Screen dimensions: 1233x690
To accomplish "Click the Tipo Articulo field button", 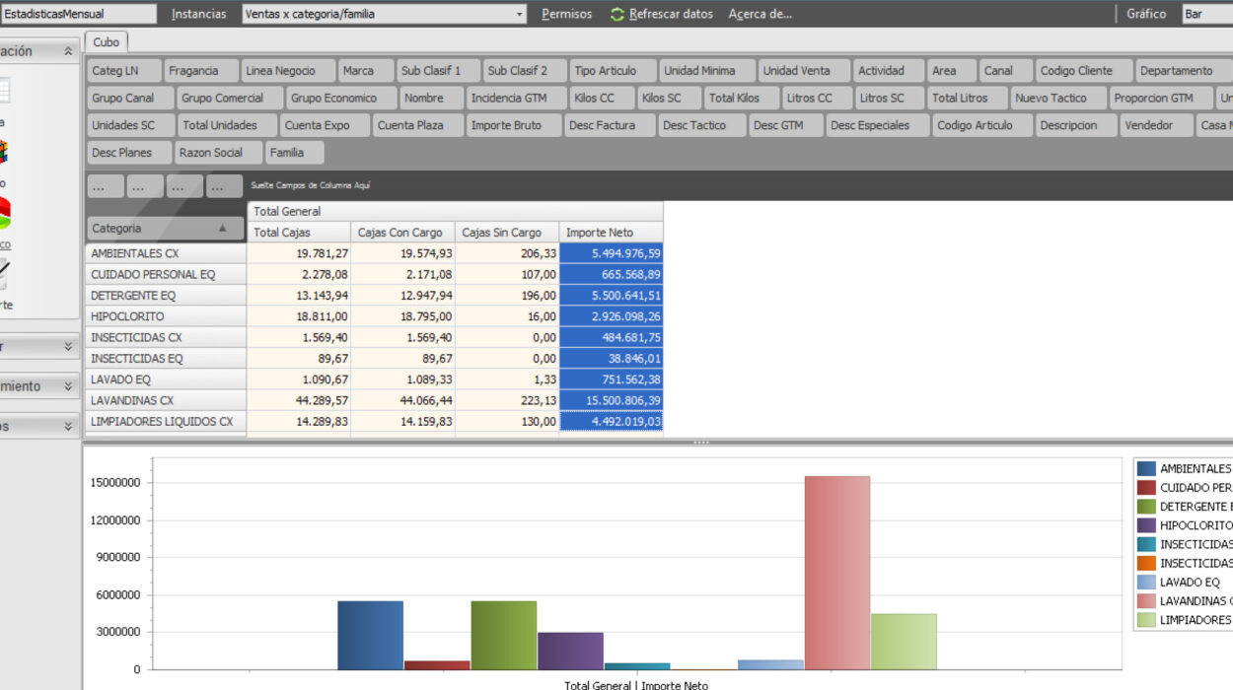I will click(x=612, y=71).
